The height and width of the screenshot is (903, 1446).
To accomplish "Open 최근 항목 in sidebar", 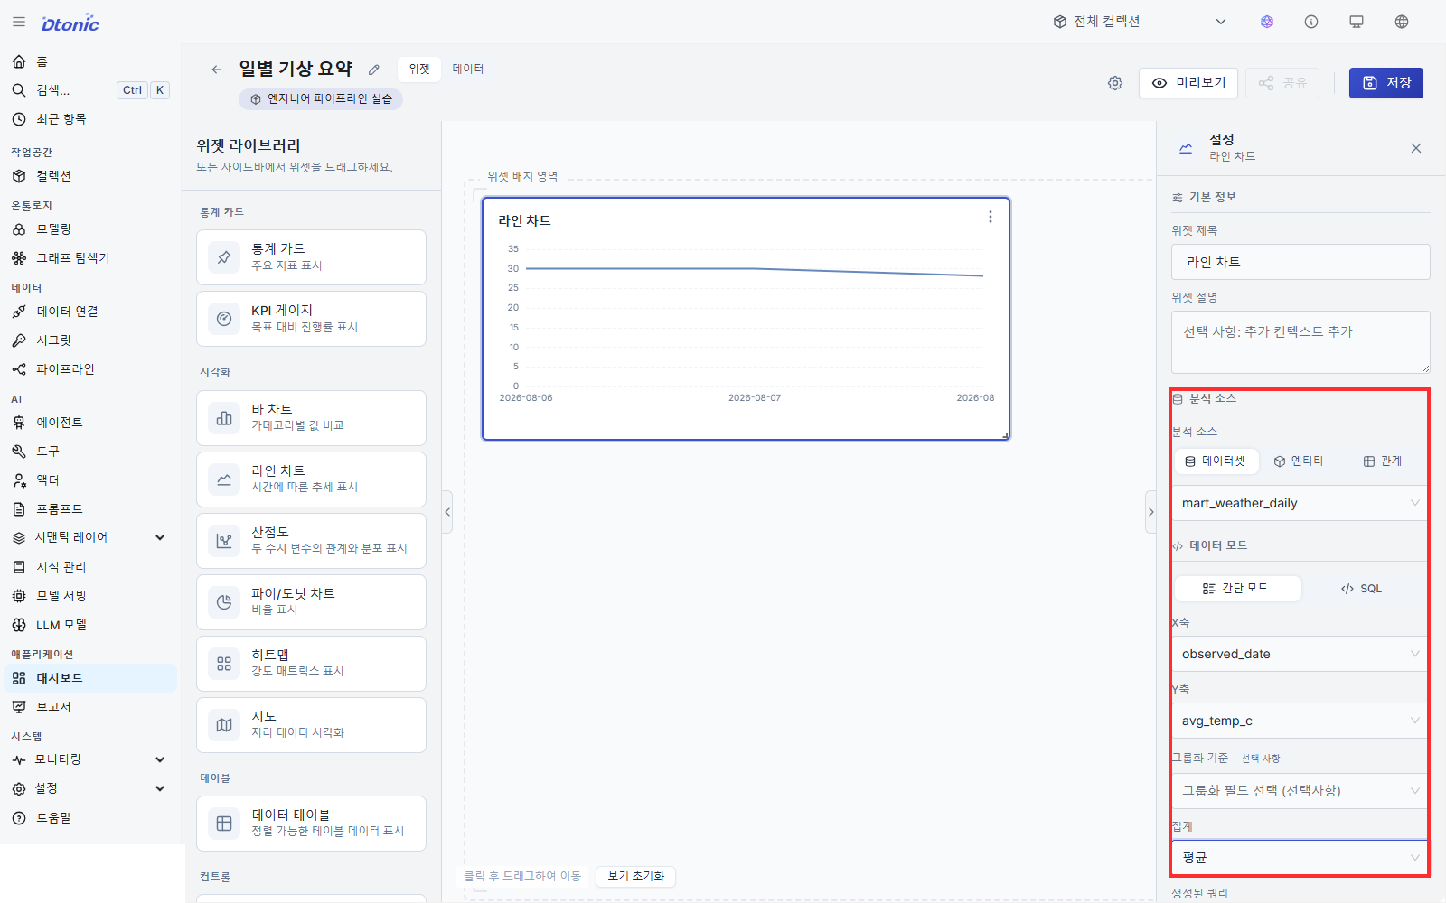I will tap(89, 119).
